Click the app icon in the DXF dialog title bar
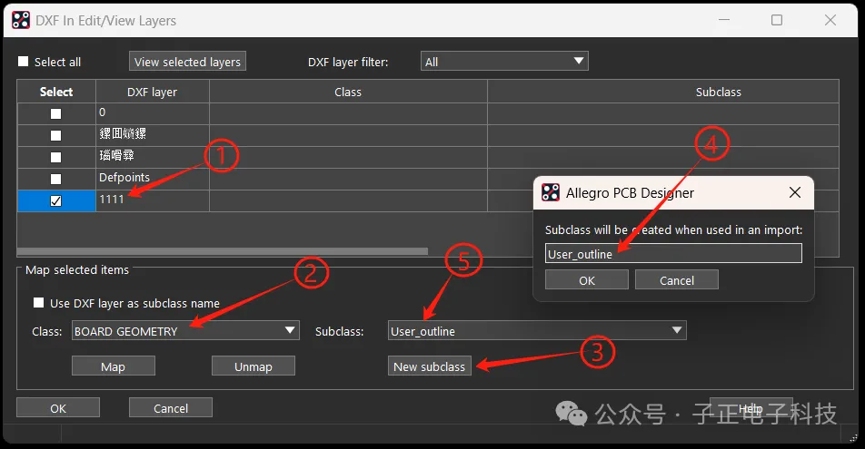 point(21,20)
